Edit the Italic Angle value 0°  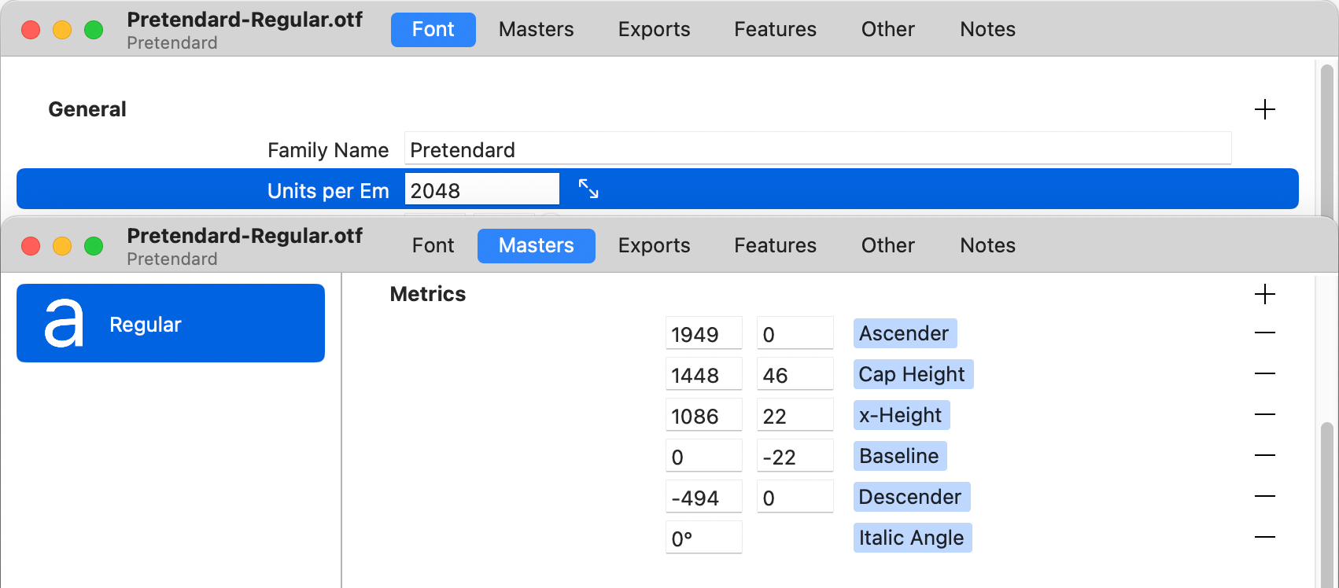tap(704, 538)
